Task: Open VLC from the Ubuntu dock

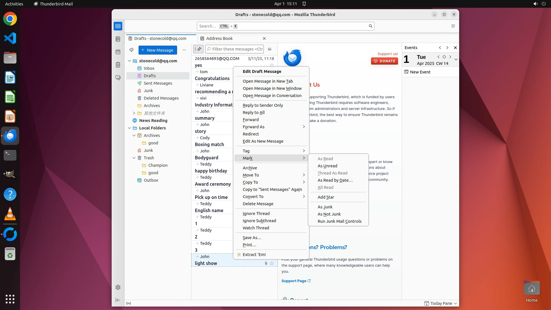Action: click(10, 214)
